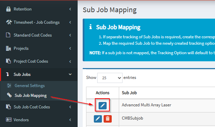
Task: Expand the Retention menu chevron
Action: click(x=70, y=9)
